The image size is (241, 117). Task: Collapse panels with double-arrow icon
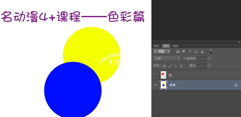pyautogui.click(x=239, y=42)
